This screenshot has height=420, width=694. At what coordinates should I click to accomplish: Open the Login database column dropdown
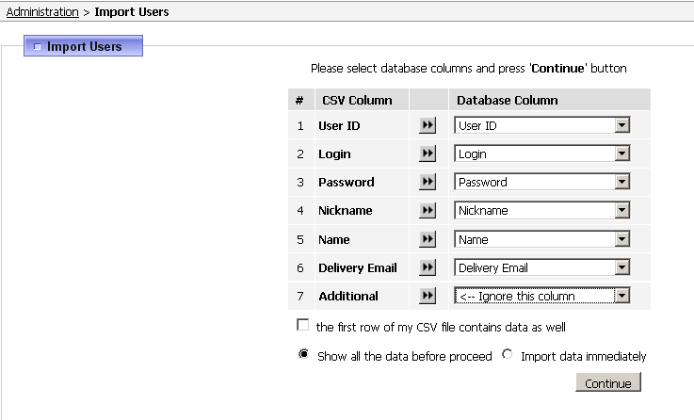[x=541, y=153]
